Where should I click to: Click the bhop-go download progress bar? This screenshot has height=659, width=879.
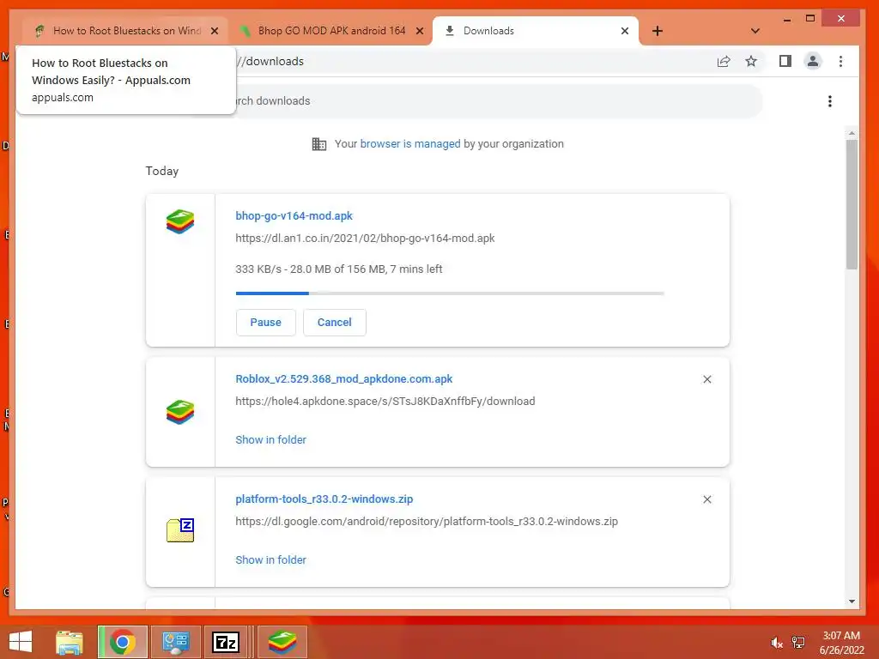click(450, 293)
